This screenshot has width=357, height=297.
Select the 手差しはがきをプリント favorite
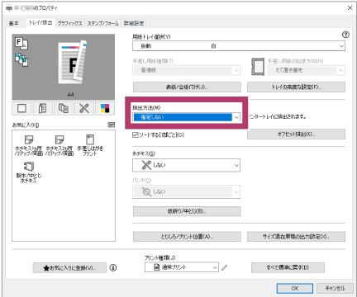[90, 145]
